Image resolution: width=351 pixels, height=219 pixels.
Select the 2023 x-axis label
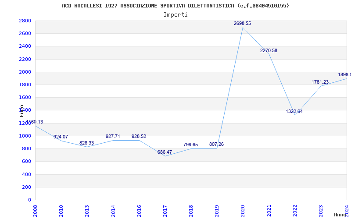(x=321, y=211)
